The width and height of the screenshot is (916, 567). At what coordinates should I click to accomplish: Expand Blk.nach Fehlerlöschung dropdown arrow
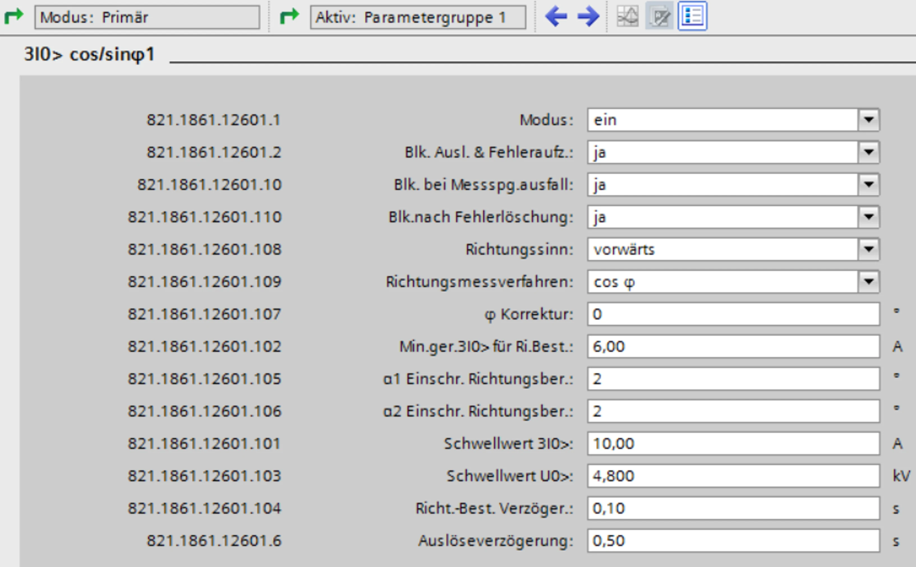point(868,217)
